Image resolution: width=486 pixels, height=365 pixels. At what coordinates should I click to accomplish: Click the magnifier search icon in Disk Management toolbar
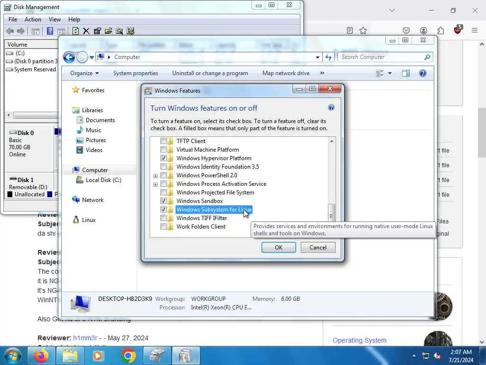(119, 31)
